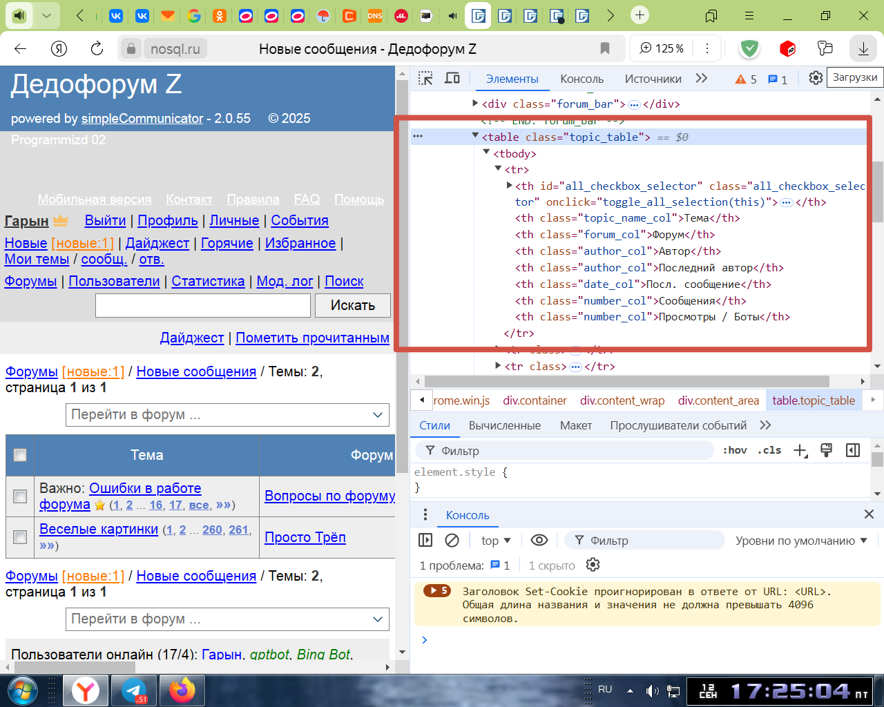Activate the element inspector picker icon
This screenshot has width=884, height=707.
pos(425,78)
